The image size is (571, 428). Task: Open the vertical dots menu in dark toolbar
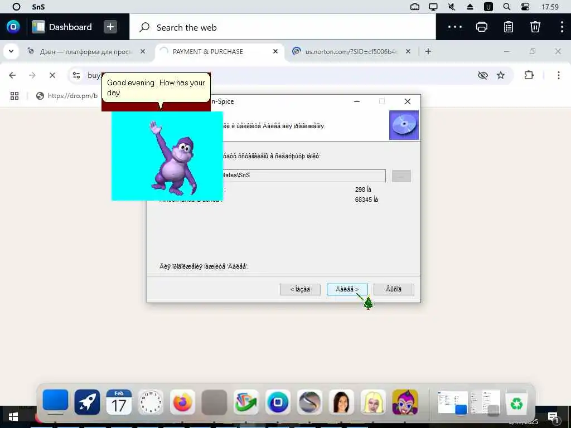pos(562,27)
